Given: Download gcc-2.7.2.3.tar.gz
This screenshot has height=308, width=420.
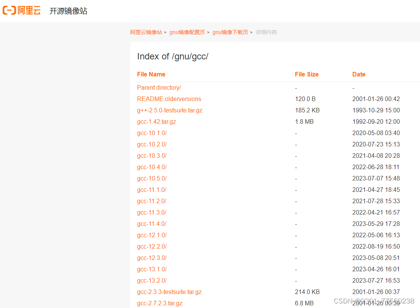Looking at the screenshot, I should click(160, 303).
